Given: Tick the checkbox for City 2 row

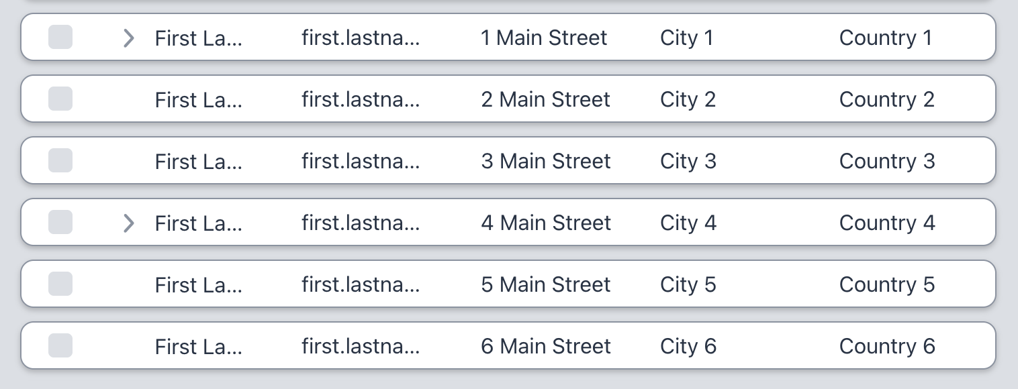Looking at the screenshot, I should tap(60, 99).
